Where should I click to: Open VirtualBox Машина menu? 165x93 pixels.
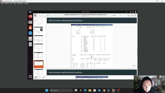pos(7,3)
